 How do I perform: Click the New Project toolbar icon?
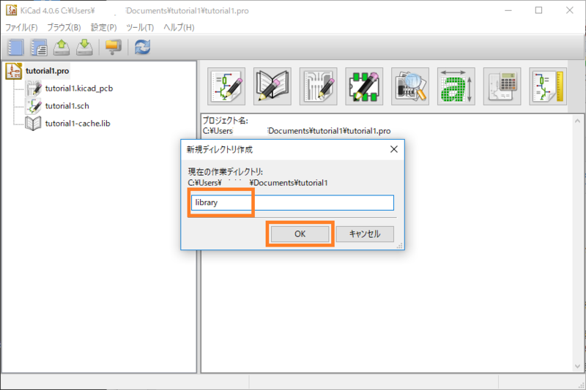point(15,48)
